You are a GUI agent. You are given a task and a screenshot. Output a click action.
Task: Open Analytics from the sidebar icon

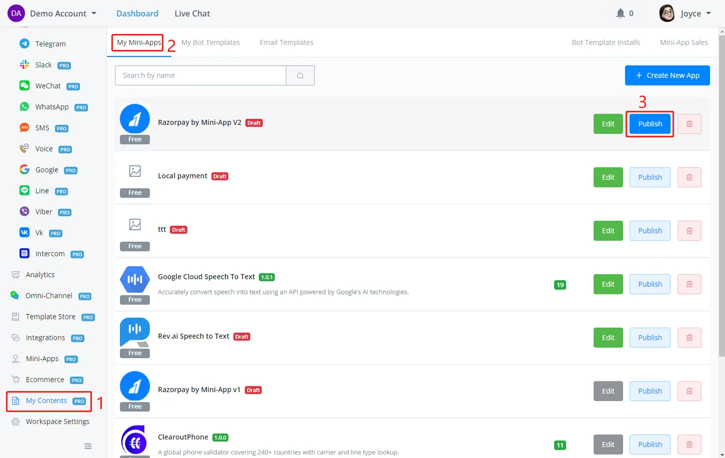click(x=15, y=274)
